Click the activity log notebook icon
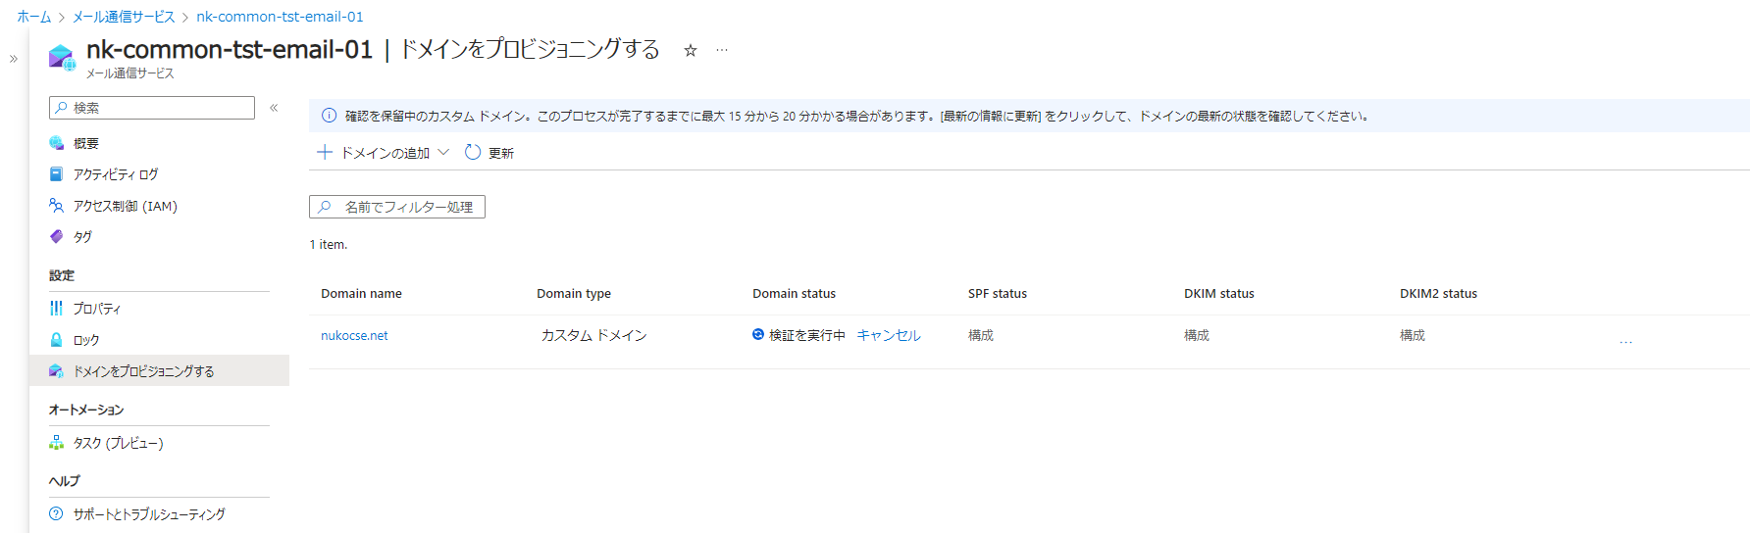The width and height of the screenshot is (1750, 533). coord(56,174)
